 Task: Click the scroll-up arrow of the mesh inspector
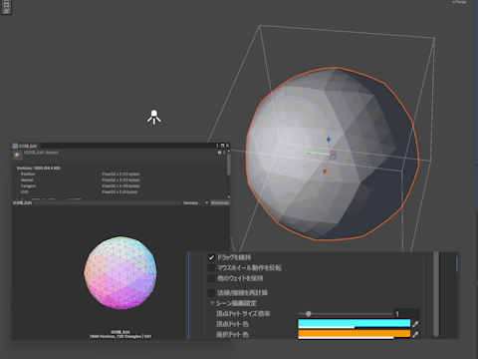coord(228,152)
